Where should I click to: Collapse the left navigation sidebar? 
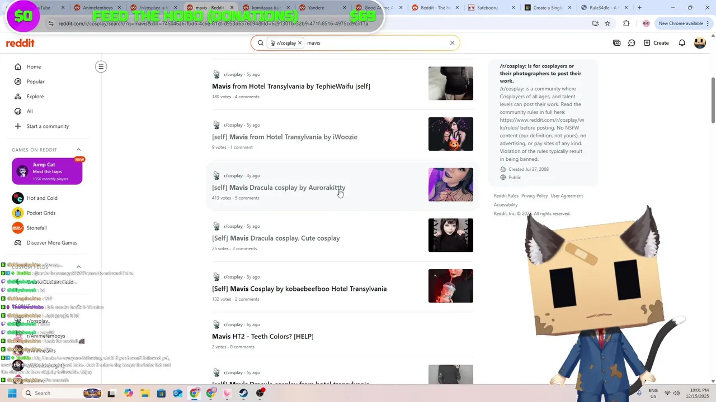click(x=101, y=66)
